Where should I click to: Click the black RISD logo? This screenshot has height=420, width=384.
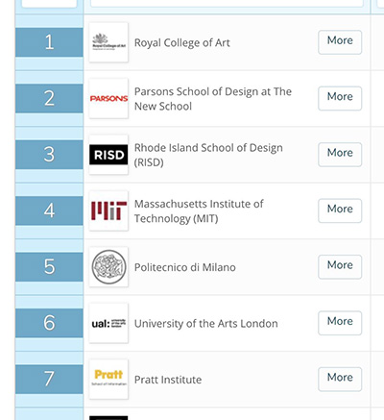[x=108, y=155]
